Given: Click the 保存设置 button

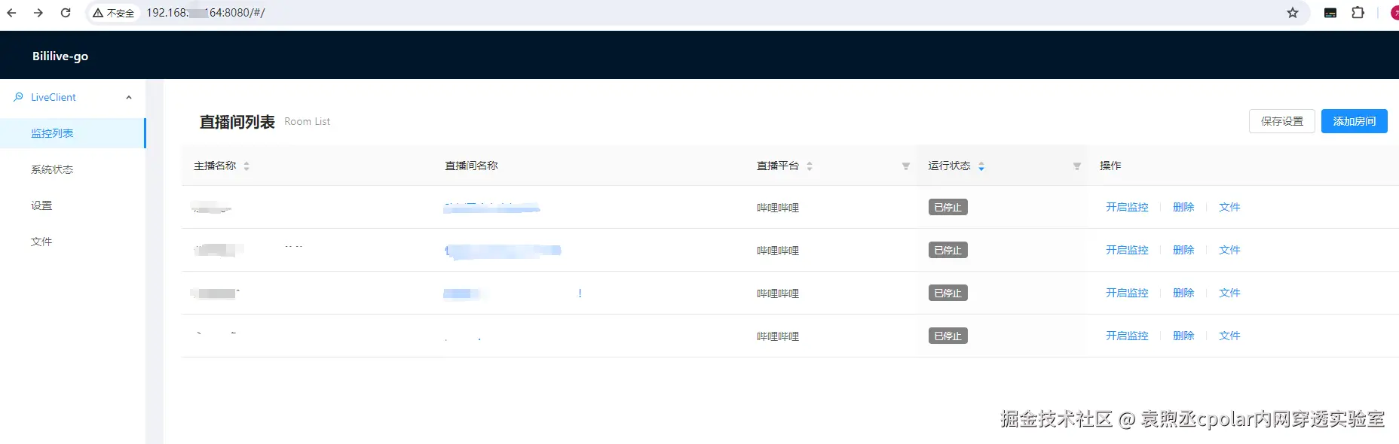Looking at the screenshot, I should 1282,121.
